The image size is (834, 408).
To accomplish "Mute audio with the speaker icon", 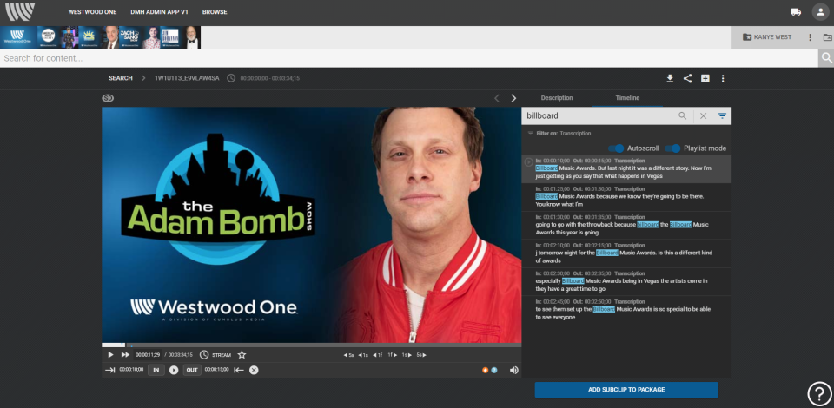I will 513,371.
